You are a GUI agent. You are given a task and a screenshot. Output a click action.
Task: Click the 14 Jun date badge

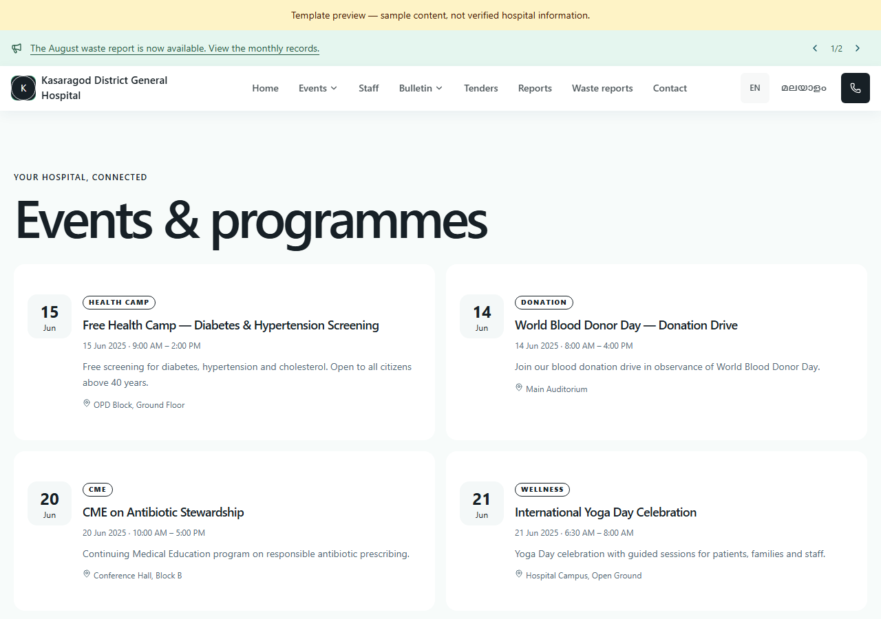click(x=482, y=316)
